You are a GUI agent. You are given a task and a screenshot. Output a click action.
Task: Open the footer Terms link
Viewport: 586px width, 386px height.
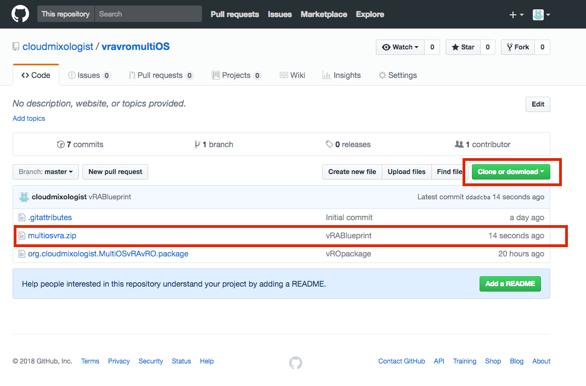tap(90, 361)
